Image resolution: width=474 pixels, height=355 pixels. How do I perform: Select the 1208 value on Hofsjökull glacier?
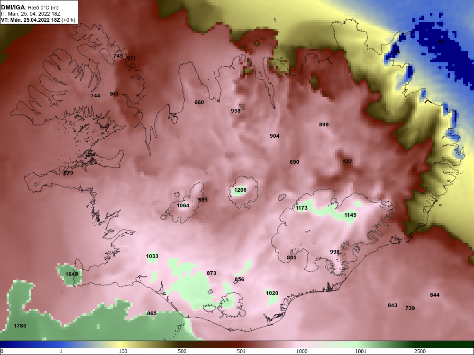coord(240,190)
